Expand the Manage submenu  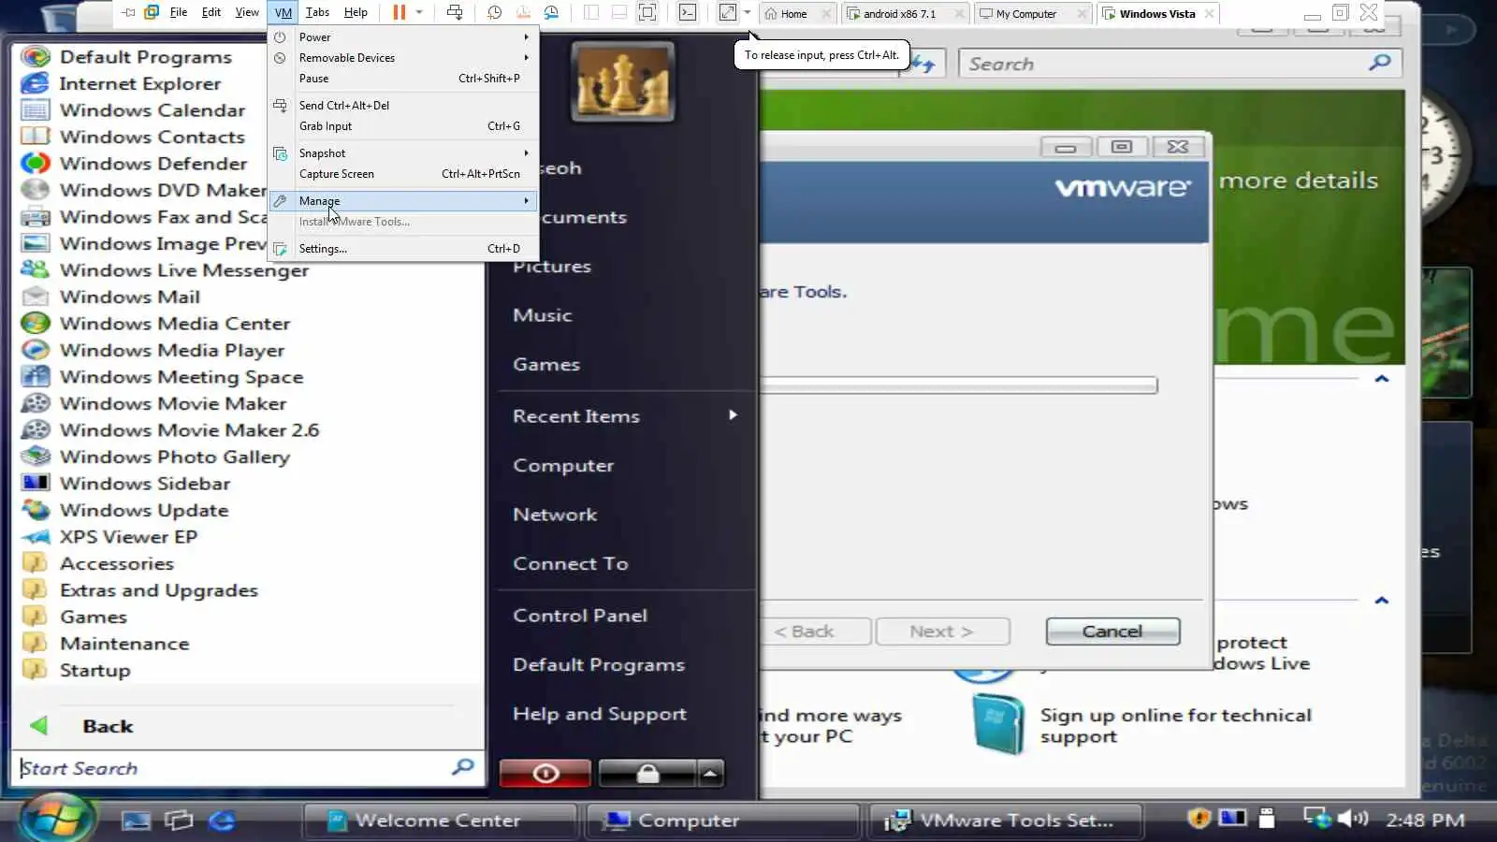pos(404,201)
